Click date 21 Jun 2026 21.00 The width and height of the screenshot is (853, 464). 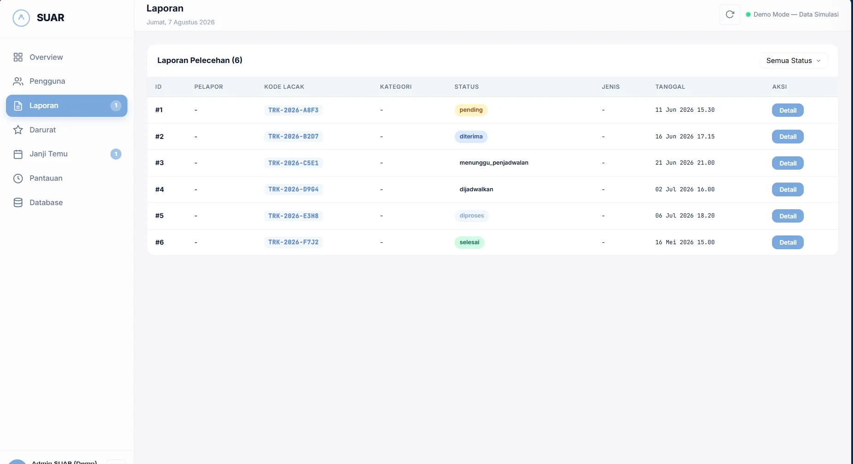pyautogui.click(x=685, y=163)
